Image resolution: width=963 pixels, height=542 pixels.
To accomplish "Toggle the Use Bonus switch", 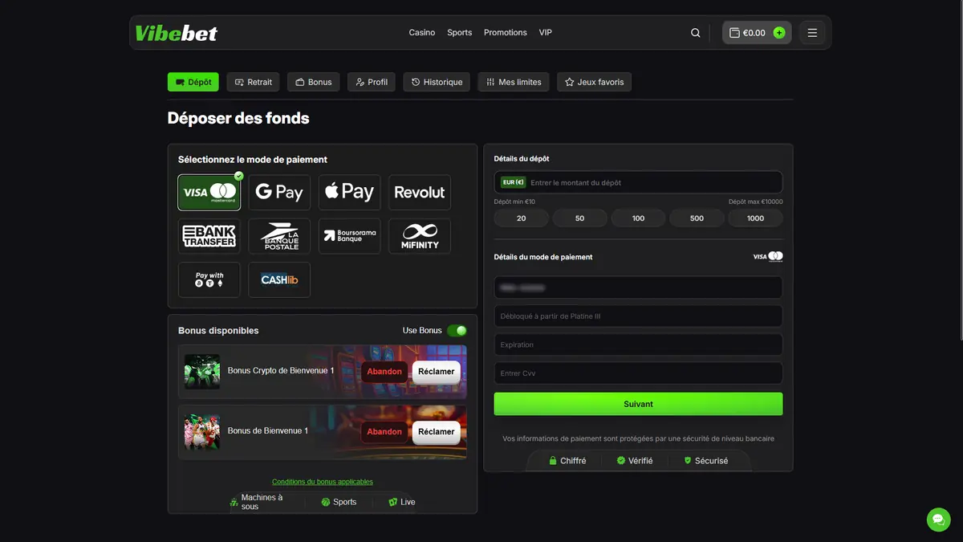I will coord(457,331).
